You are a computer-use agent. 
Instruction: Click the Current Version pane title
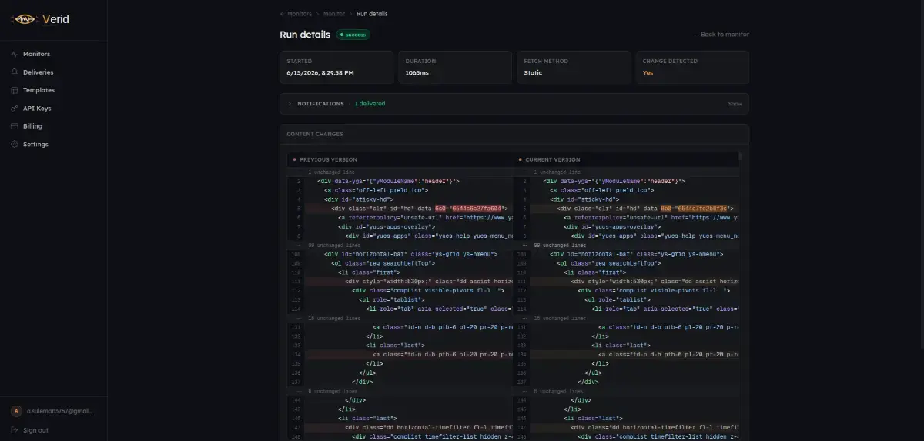(553, 159)
